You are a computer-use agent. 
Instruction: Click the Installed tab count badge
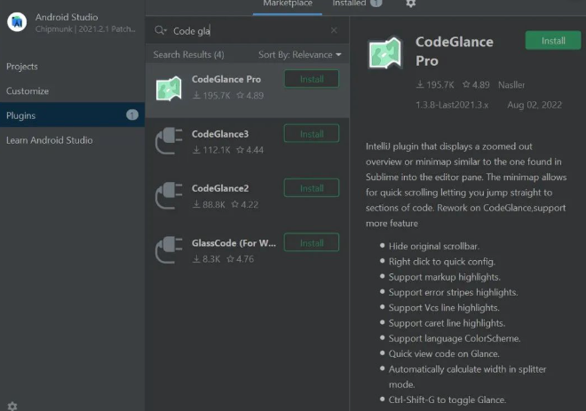coord(376,3)
